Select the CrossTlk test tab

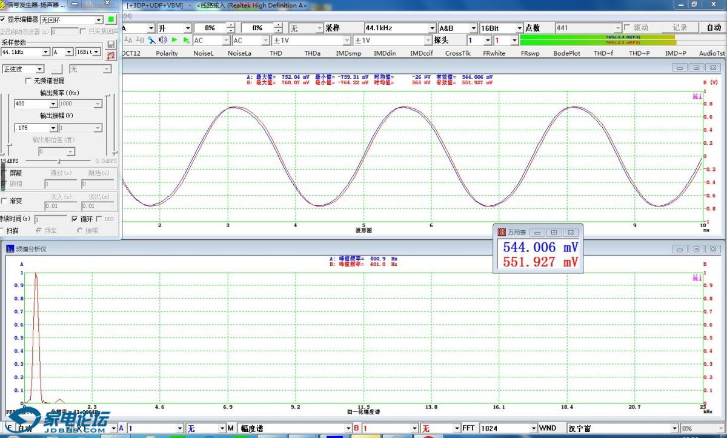click(457, 53)
